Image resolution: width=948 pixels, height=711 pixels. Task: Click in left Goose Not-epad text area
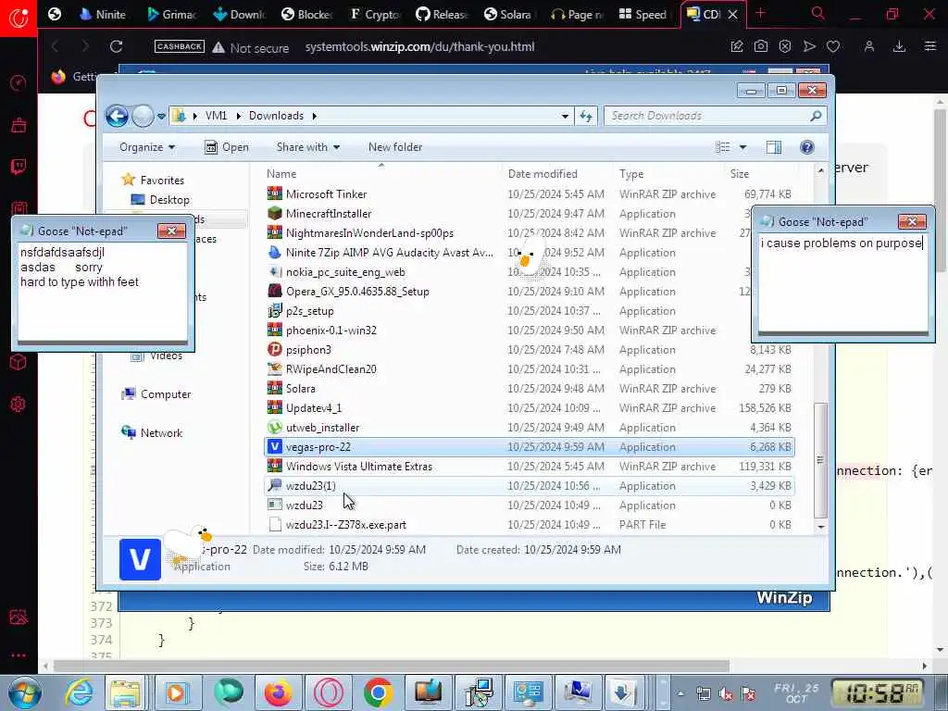tap(103, 292)
